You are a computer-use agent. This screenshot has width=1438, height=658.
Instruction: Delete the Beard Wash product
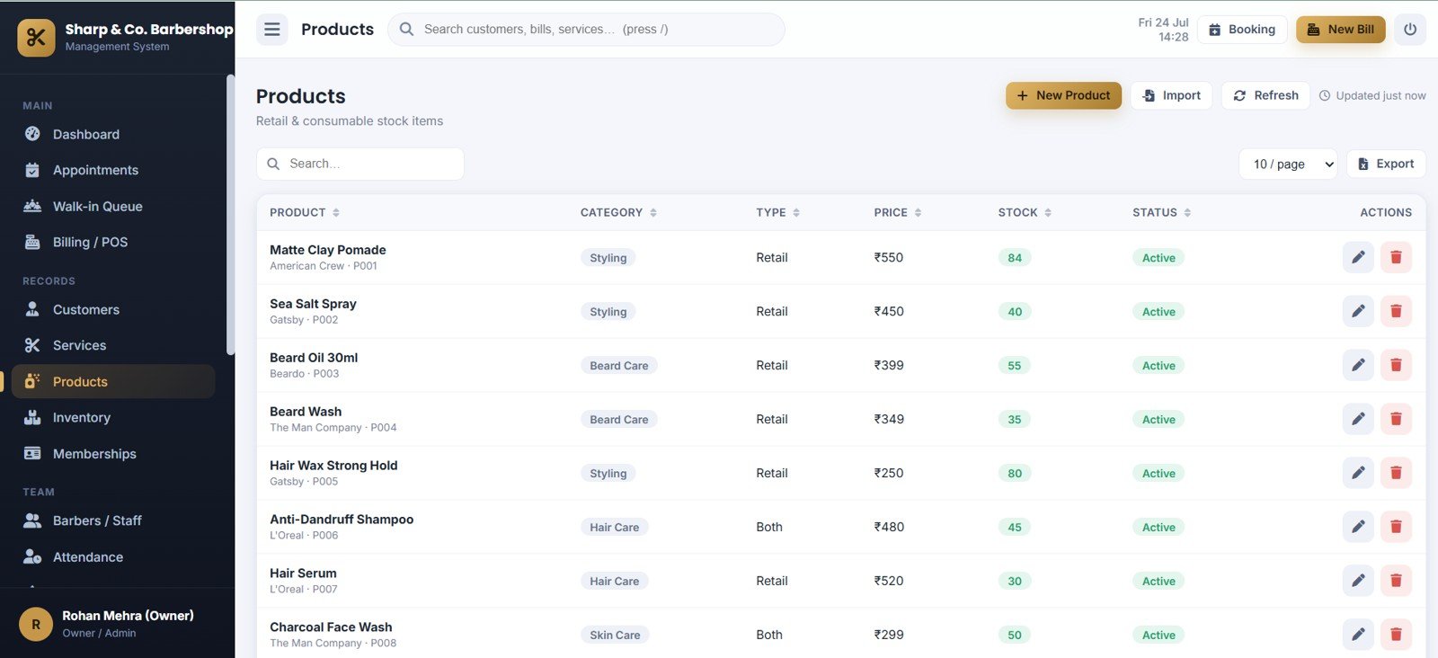click(x=1396, y=419)
